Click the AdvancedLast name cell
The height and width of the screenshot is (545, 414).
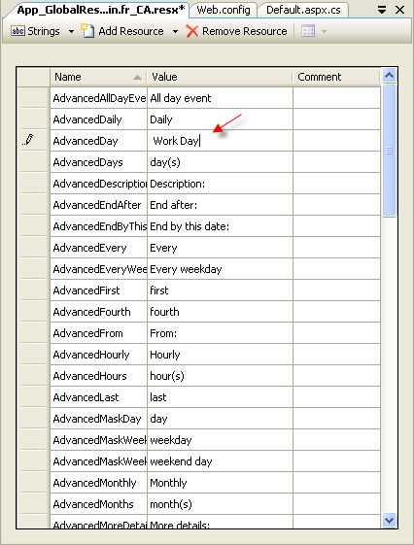point(99,397)
